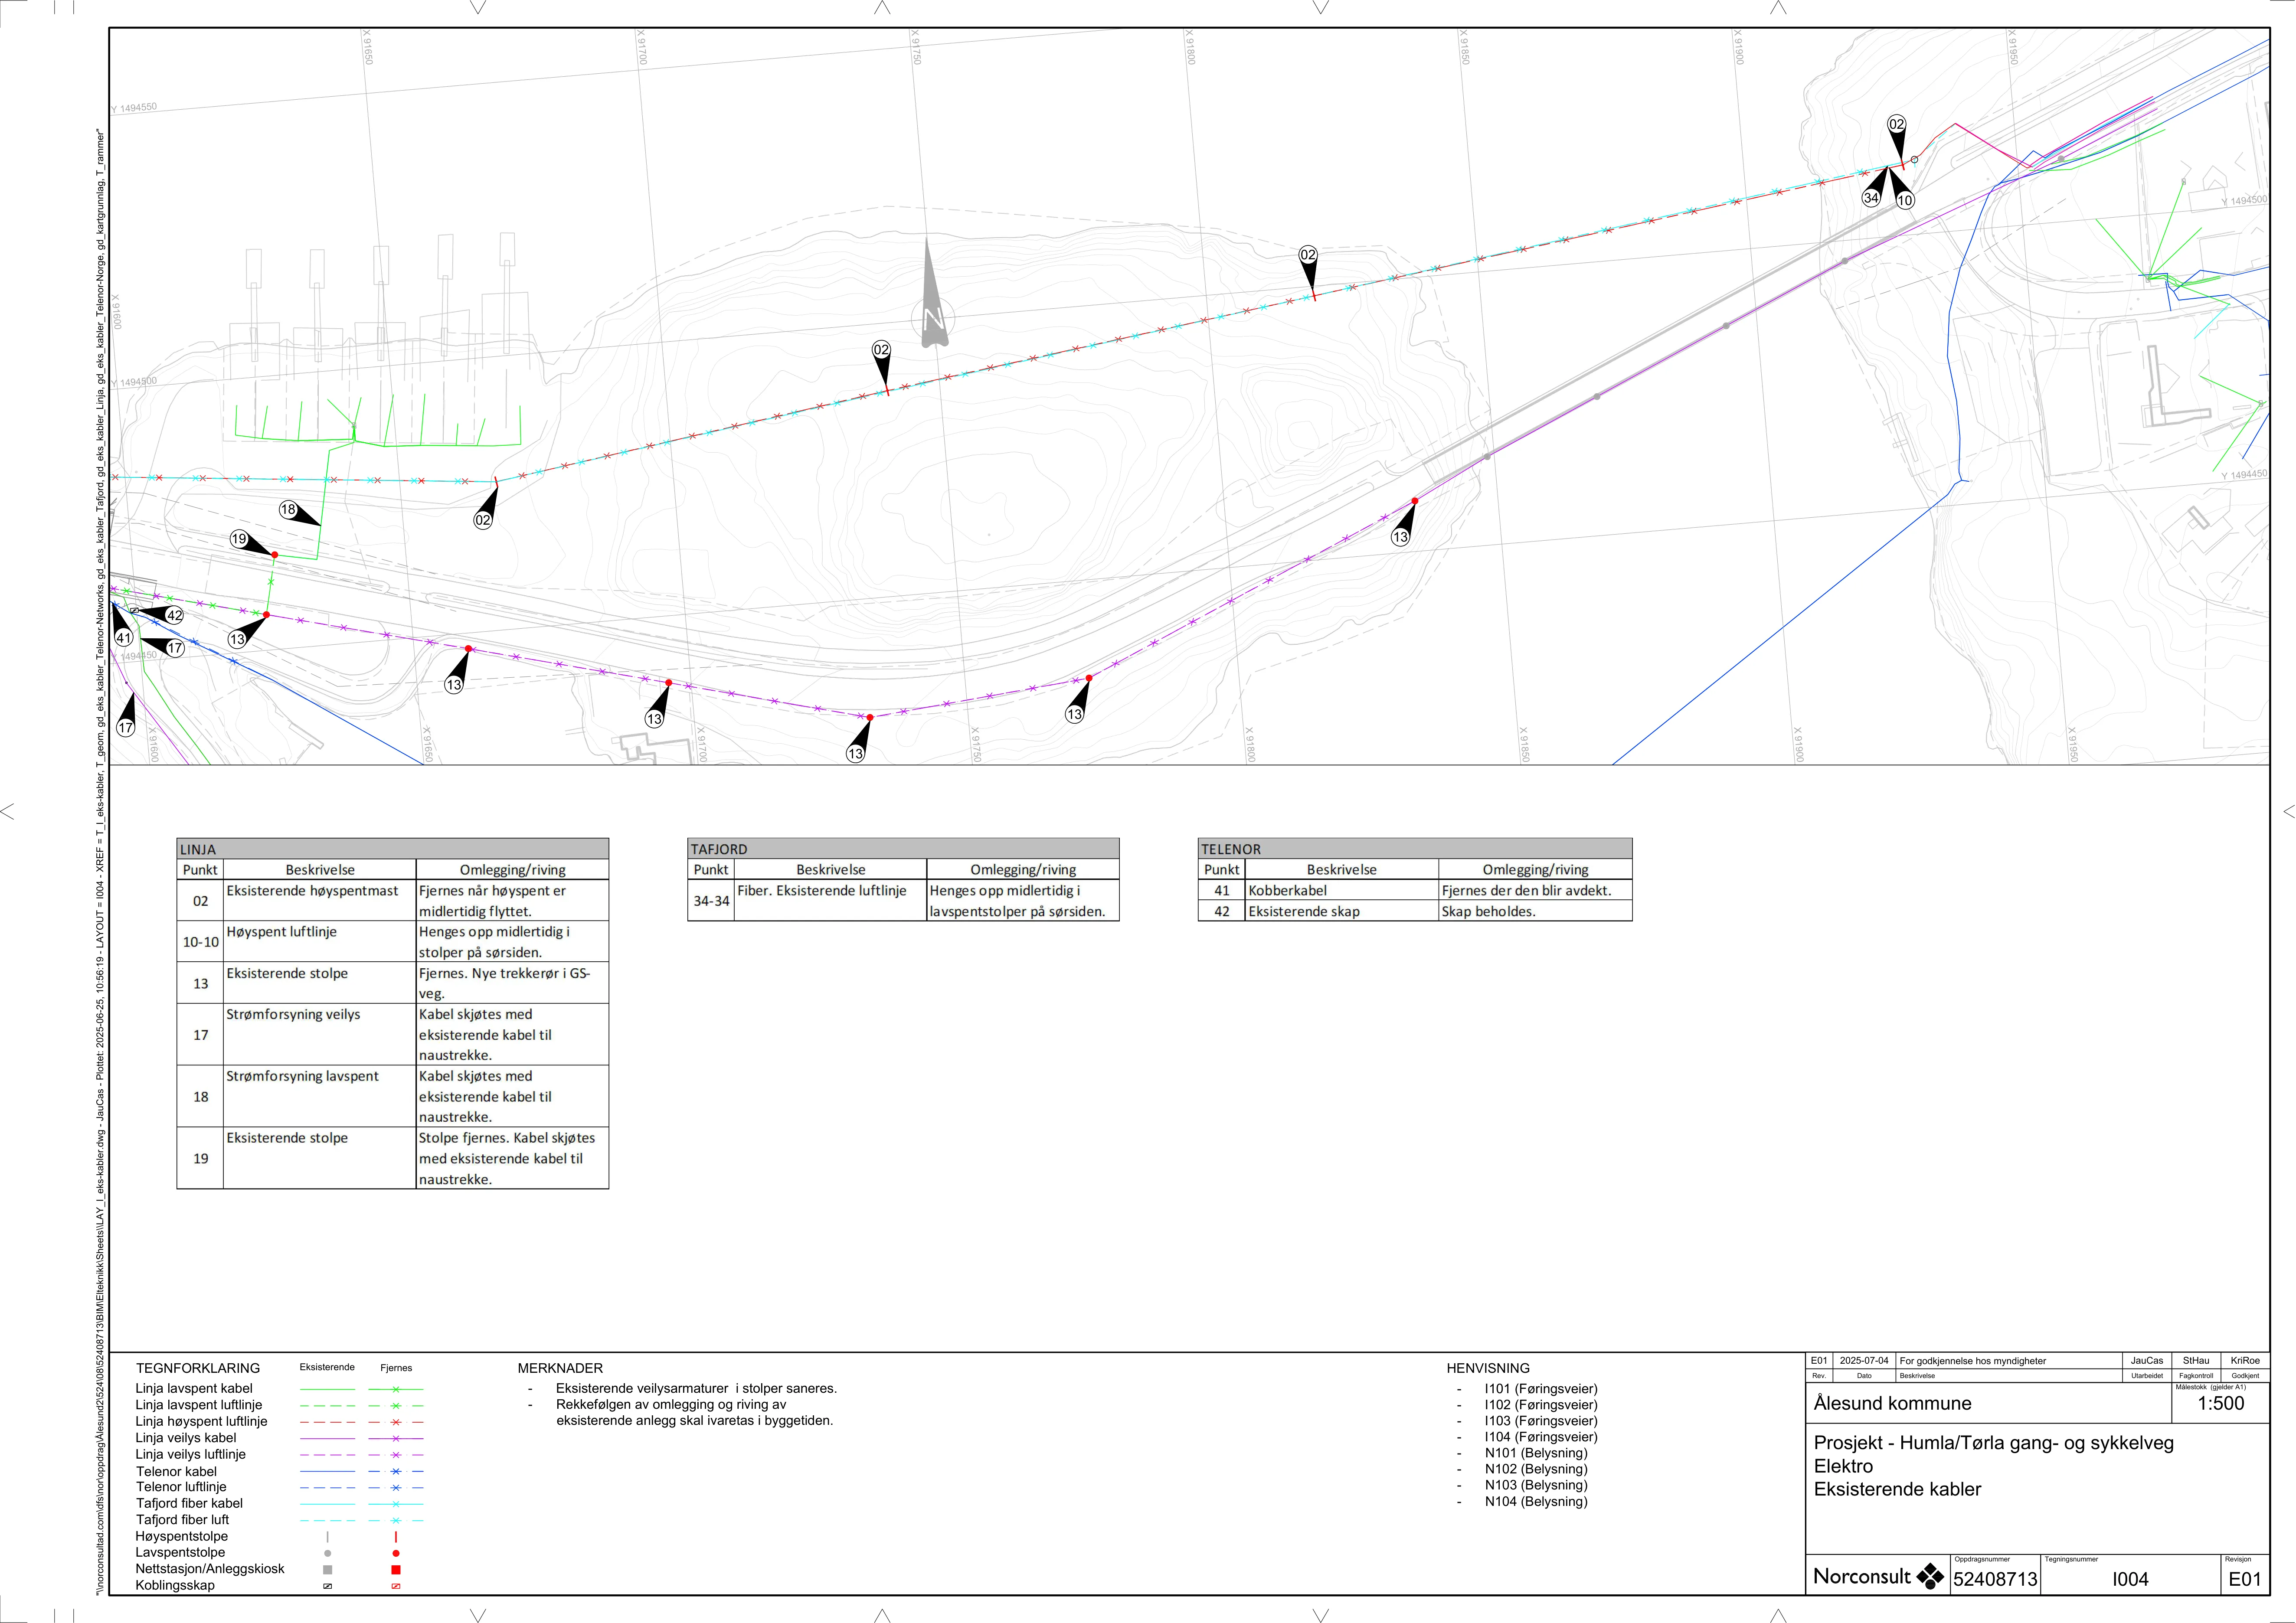Click the gray Nettstasjon square in the legend
The image size is (2296, 1623).
coord(327,1570)
